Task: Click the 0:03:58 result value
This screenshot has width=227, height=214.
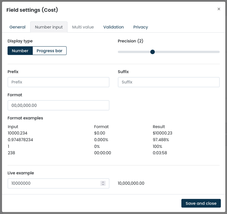Action: click(160, 153)
